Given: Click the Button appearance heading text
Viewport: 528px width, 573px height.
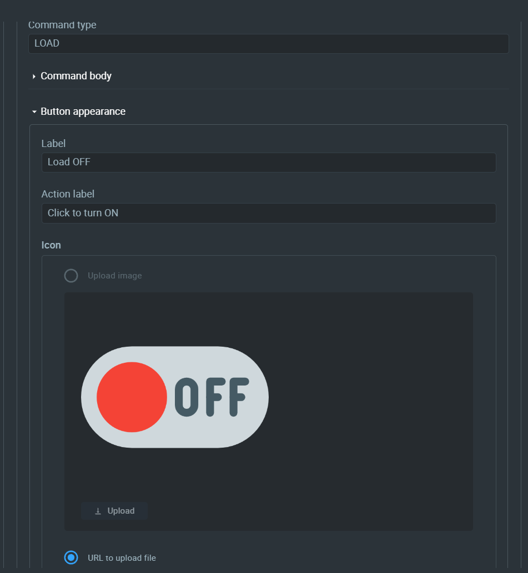Looking at the screenshot, I should pyautogui.click(x=83, y=111).
